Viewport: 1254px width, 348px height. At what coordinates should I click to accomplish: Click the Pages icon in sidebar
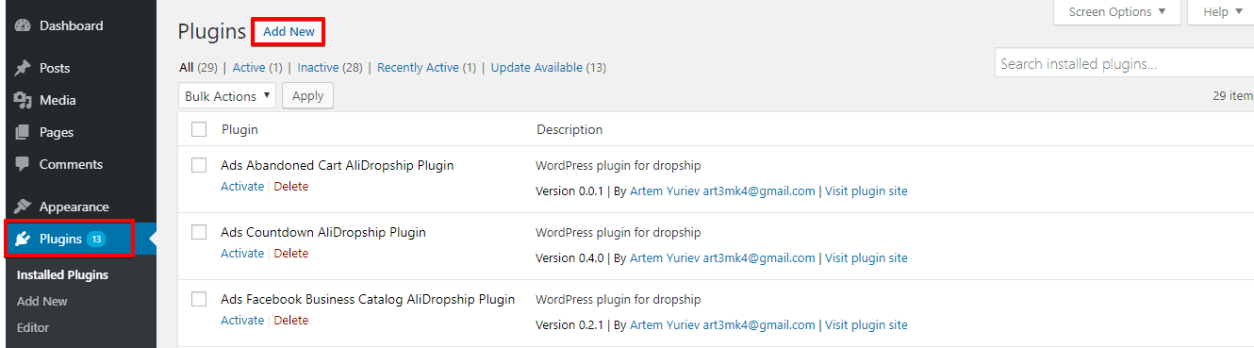[x=24, y=132]
